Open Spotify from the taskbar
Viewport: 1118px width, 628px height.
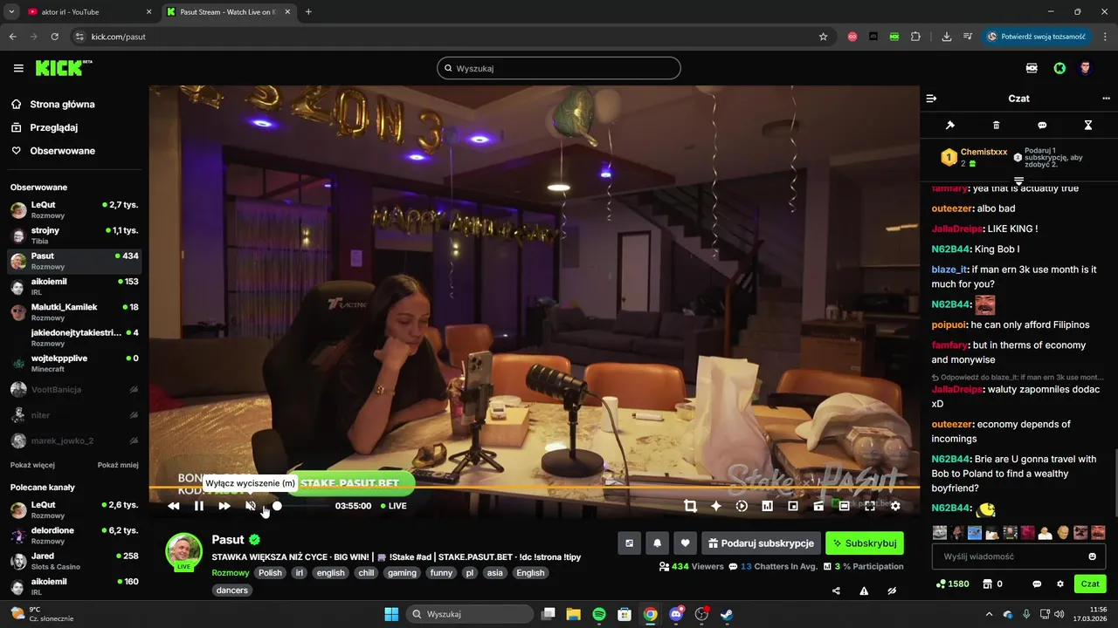click(x=599, y=614)
